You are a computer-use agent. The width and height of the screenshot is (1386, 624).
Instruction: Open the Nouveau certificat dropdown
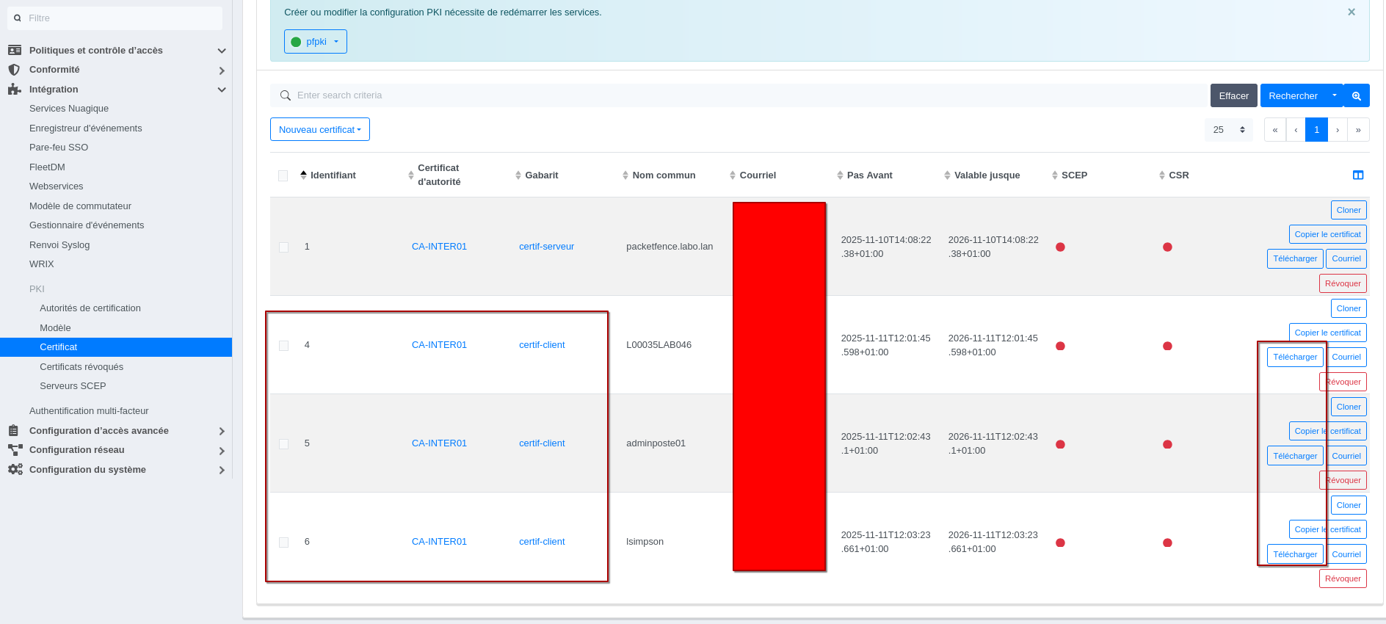point(319,130)
